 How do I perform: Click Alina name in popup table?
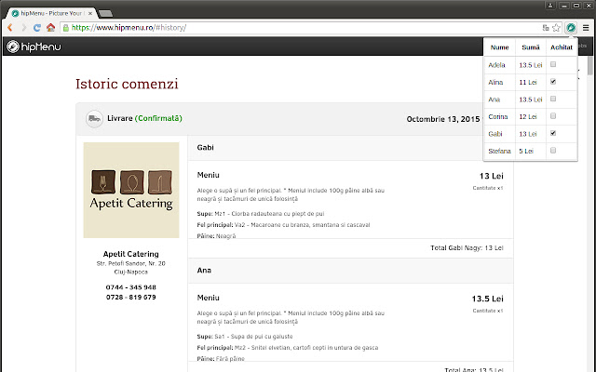(495, 83)
